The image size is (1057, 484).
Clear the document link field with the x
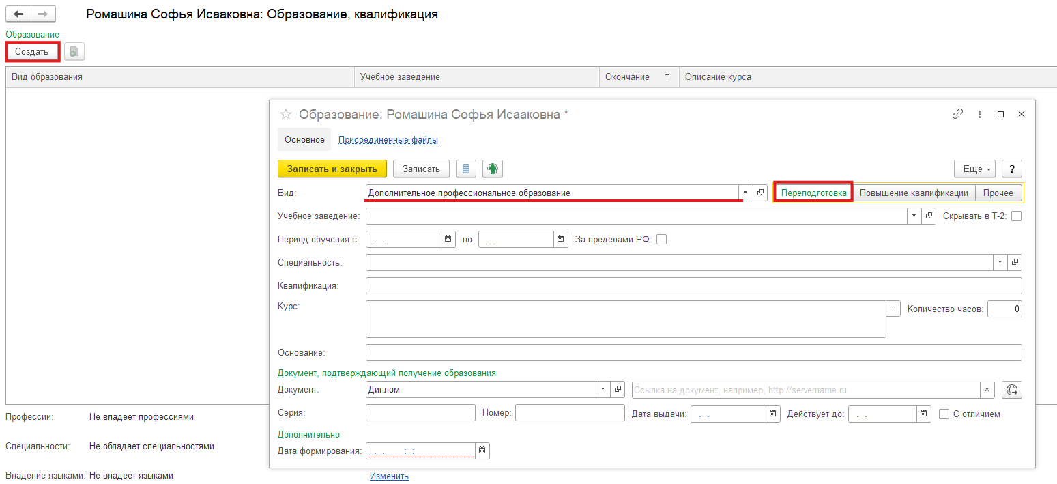[987, 390]
